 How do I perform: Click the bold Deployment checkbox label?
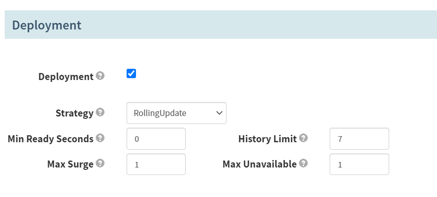[66, 77]
